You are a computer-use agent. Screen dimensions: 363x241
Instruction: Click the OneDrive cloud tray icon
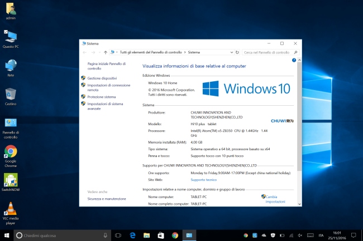coord(264,235)
